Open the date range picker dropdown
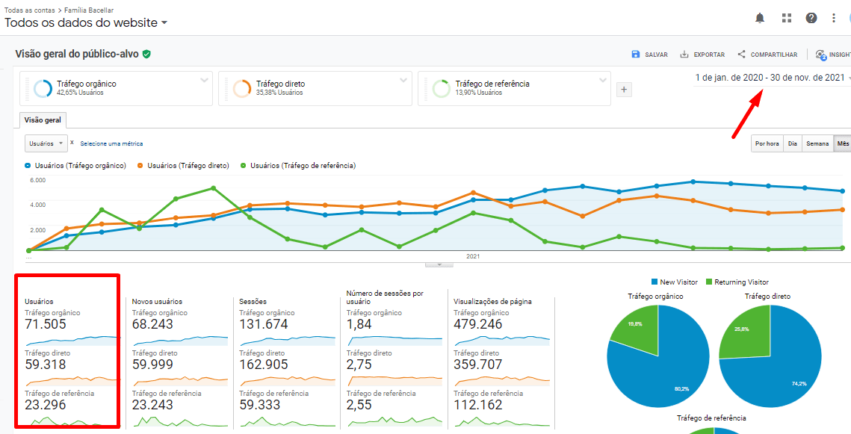 point(770,78)
